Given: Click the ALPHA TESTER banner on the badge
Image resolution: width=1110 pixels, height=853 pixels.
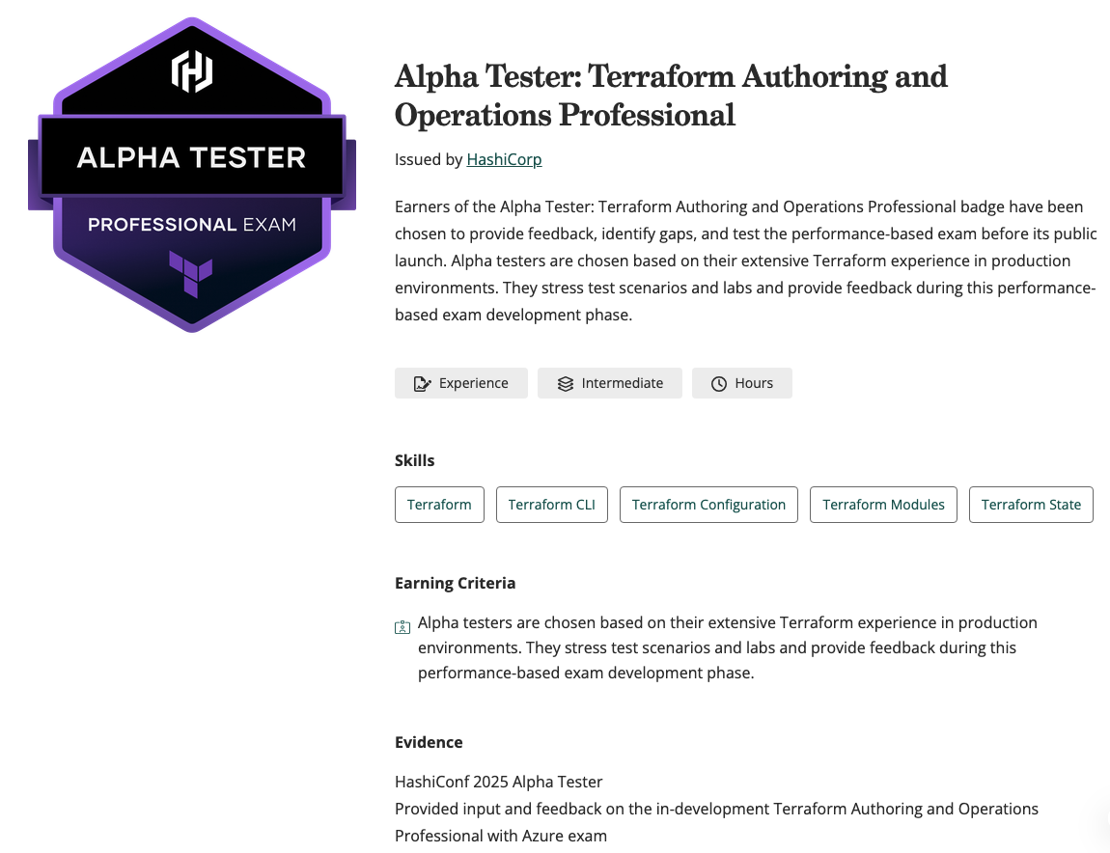Looking at the screenshot, I should click(191, 157).
